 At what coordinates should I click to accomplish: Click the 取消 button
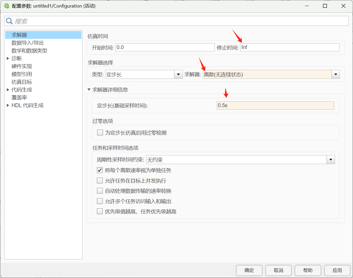coord(279,270)
